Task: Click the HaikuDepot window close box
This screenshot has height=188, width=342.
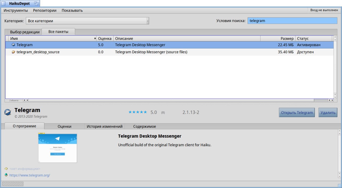Action: 4,3
